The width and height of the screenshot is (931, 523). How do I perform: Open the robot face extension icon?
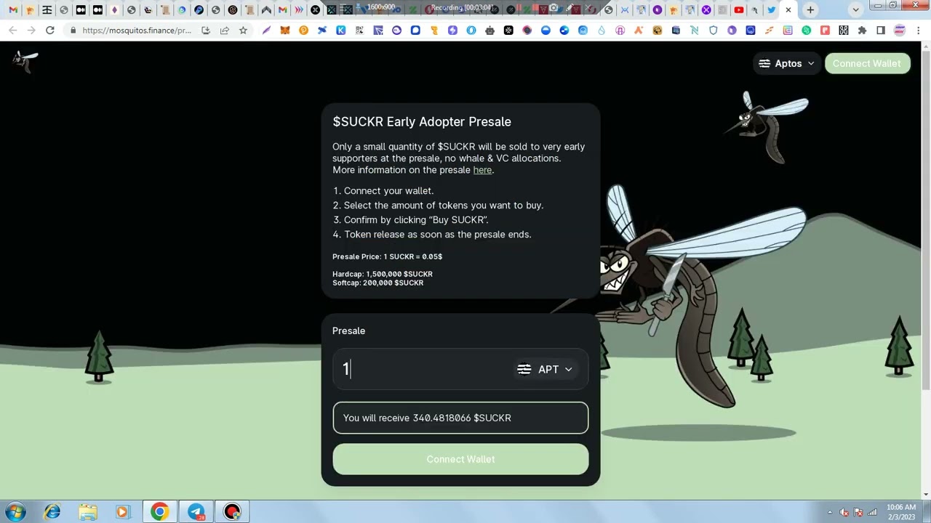tap(490, 31)
